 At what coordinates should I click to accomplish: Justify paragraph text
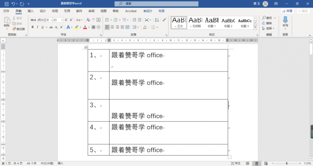pos(122,27)
